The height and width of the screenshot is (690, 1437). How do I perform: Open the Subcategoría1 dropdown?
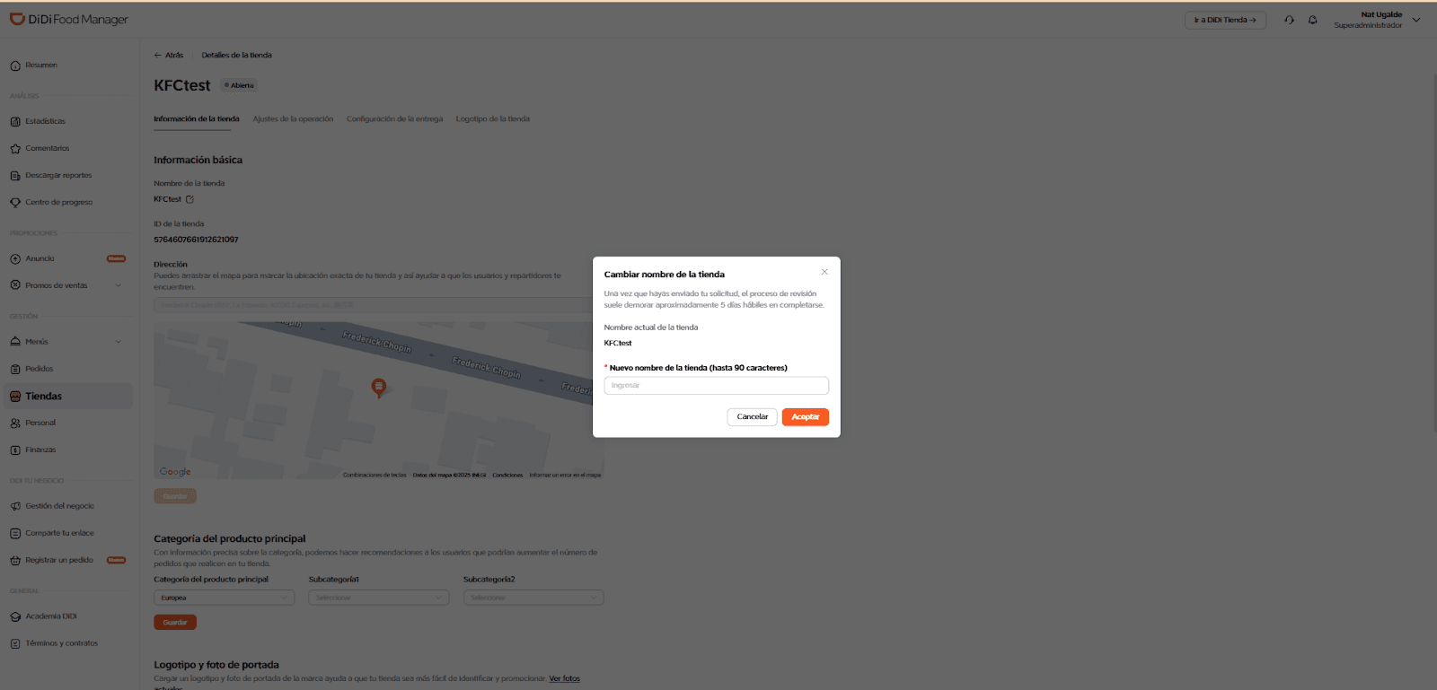(378, 598)
